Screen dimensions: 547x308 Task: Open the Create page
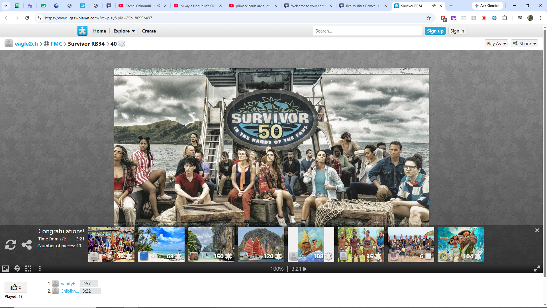point(149,31)
